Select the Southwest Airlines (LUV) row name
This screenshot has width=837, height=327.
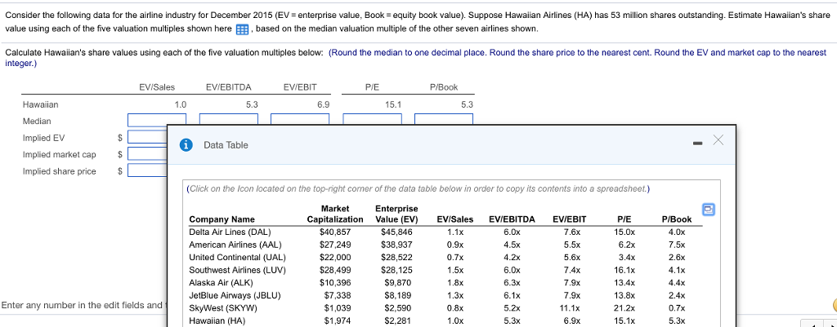237,270
